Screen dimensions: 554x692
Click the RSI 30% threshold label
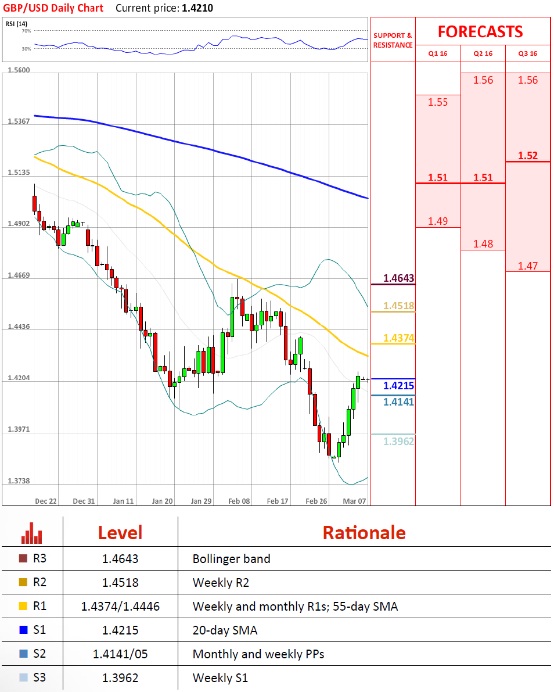[27, 49]
